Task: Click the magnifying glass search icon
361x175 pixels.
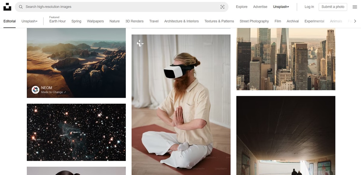Action: pos(21,7)
